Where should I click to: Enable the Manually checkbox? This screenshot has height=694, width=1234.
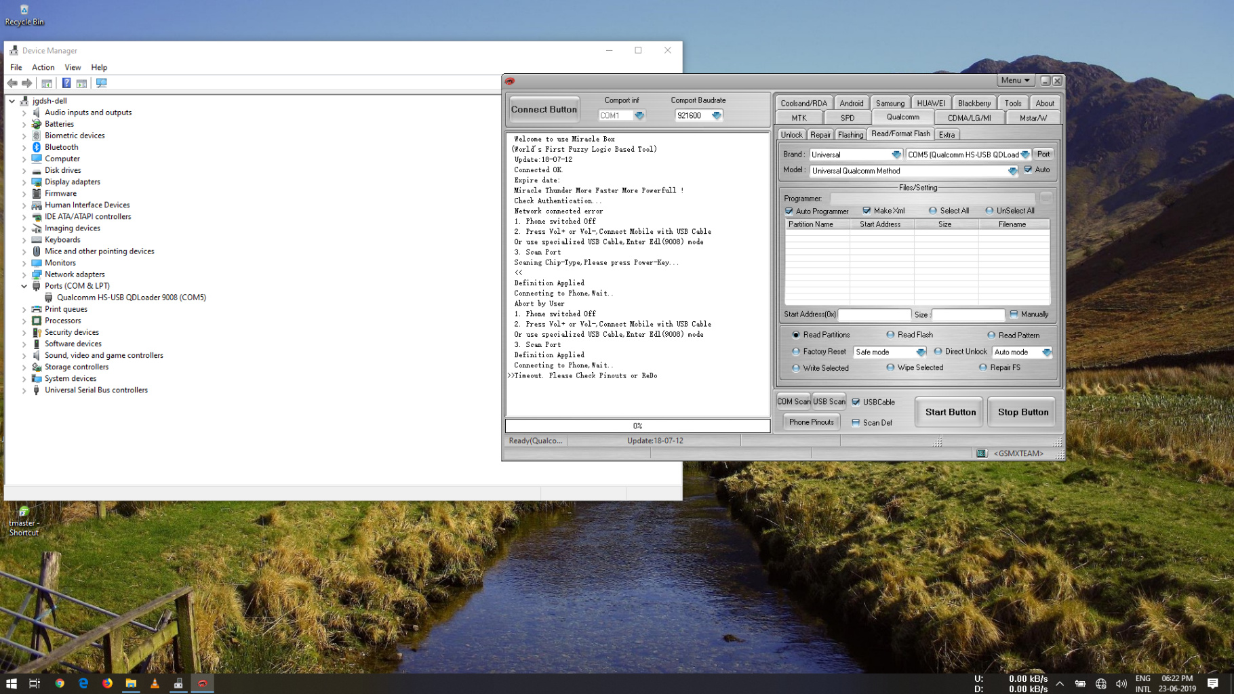click(1014, 314)
